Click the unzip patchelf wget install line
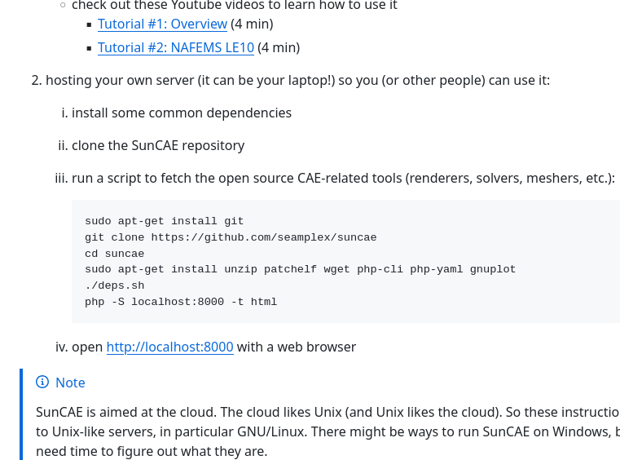The height and width of the screenshot is (460, 620). [x=300, y=269]
